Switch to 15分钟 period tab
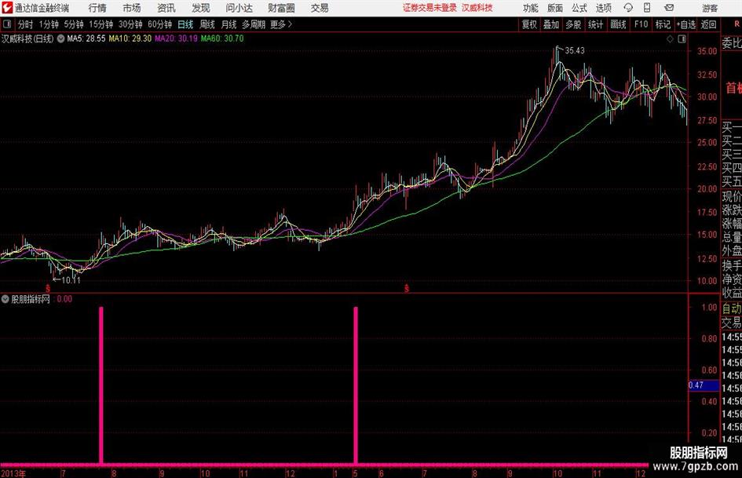 (101, 24)
